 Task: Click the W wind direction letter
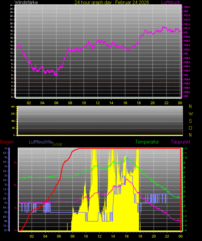[x=190, y=114]
